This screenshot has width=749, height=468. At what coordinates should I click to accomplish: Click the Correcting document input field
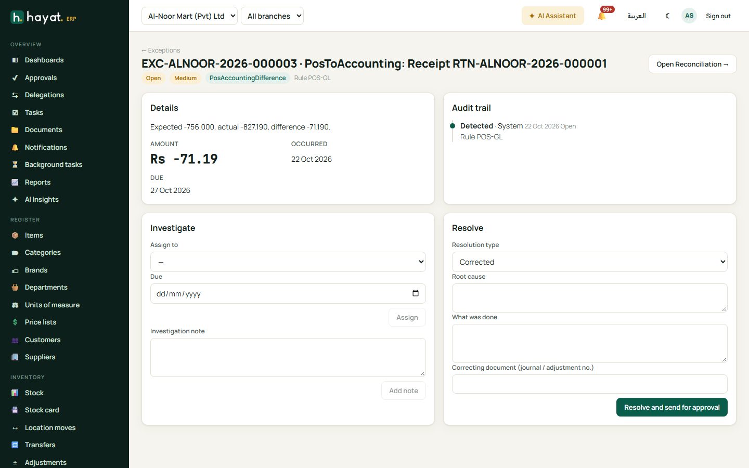pos(590,384)
